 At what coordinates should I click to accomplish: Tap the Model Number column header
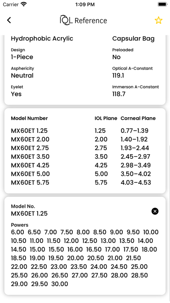(29, 118)
